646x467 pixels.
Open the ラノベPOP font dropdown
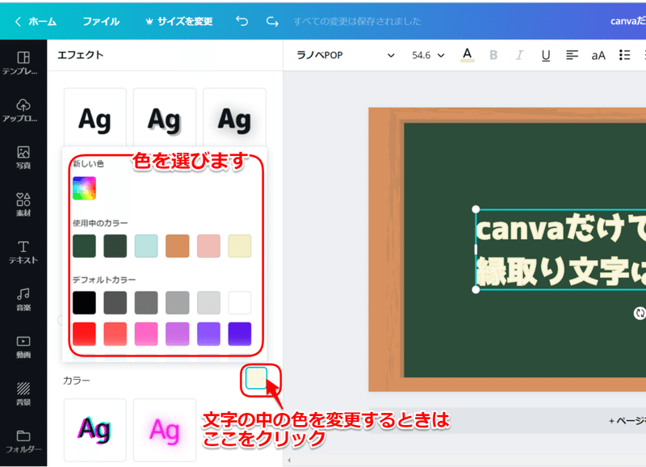coord(346,55)
